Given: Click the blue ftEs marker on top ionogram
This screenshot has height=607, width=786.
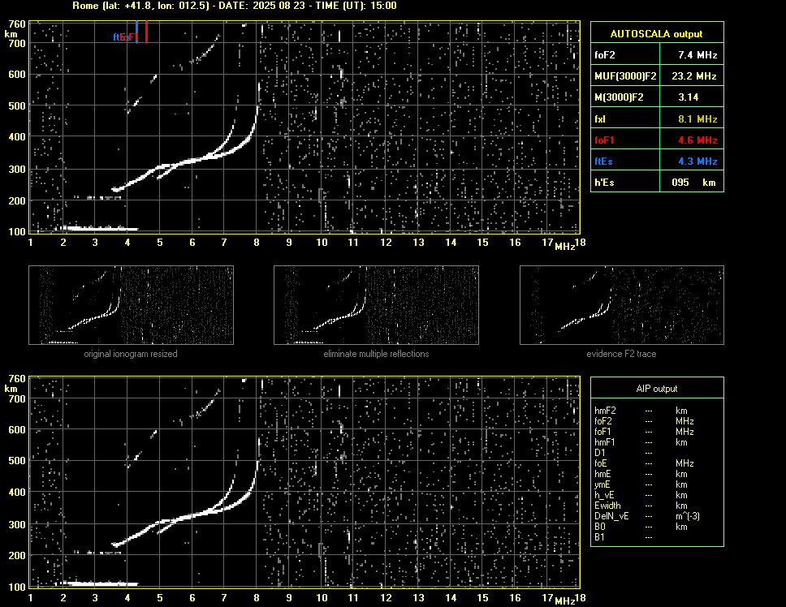Looking at the screenshot, I should 137,32.
